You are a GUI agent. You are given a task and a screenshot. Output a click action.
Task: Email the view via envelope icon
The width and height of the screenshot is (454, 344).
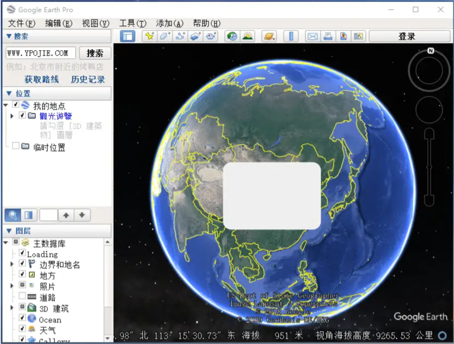312,37
